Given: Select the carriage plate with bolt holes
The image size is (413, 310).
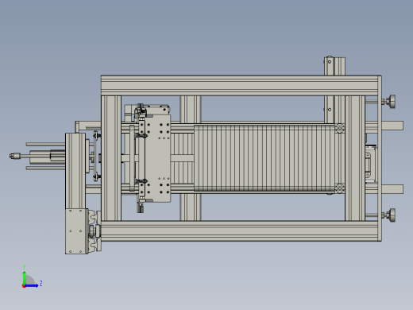Looking at the screenshot, I should pos(157,158).
